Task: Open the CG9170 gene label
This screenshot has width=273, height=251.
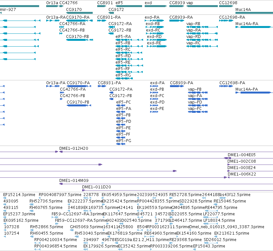Action: (x=74, y=10)
